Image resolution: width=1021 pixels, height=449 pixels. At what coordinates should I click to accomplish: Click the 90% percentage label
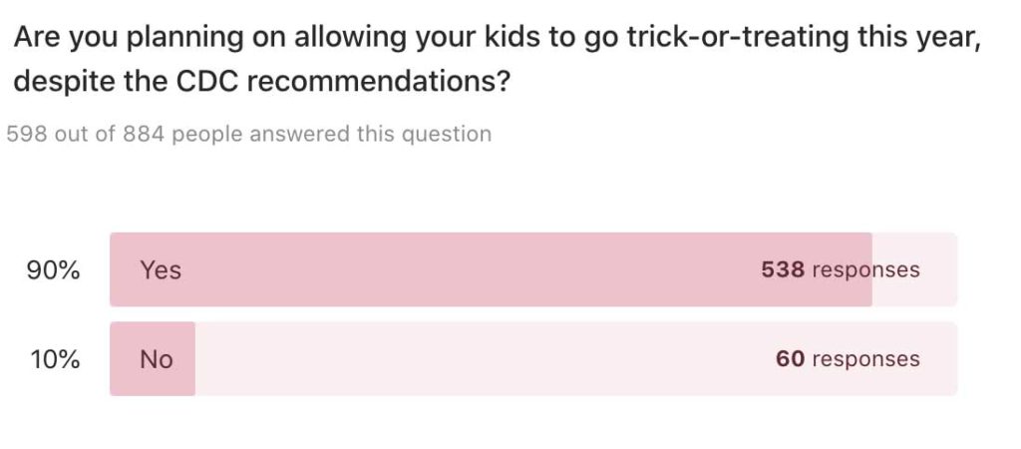tap(54, 269)
